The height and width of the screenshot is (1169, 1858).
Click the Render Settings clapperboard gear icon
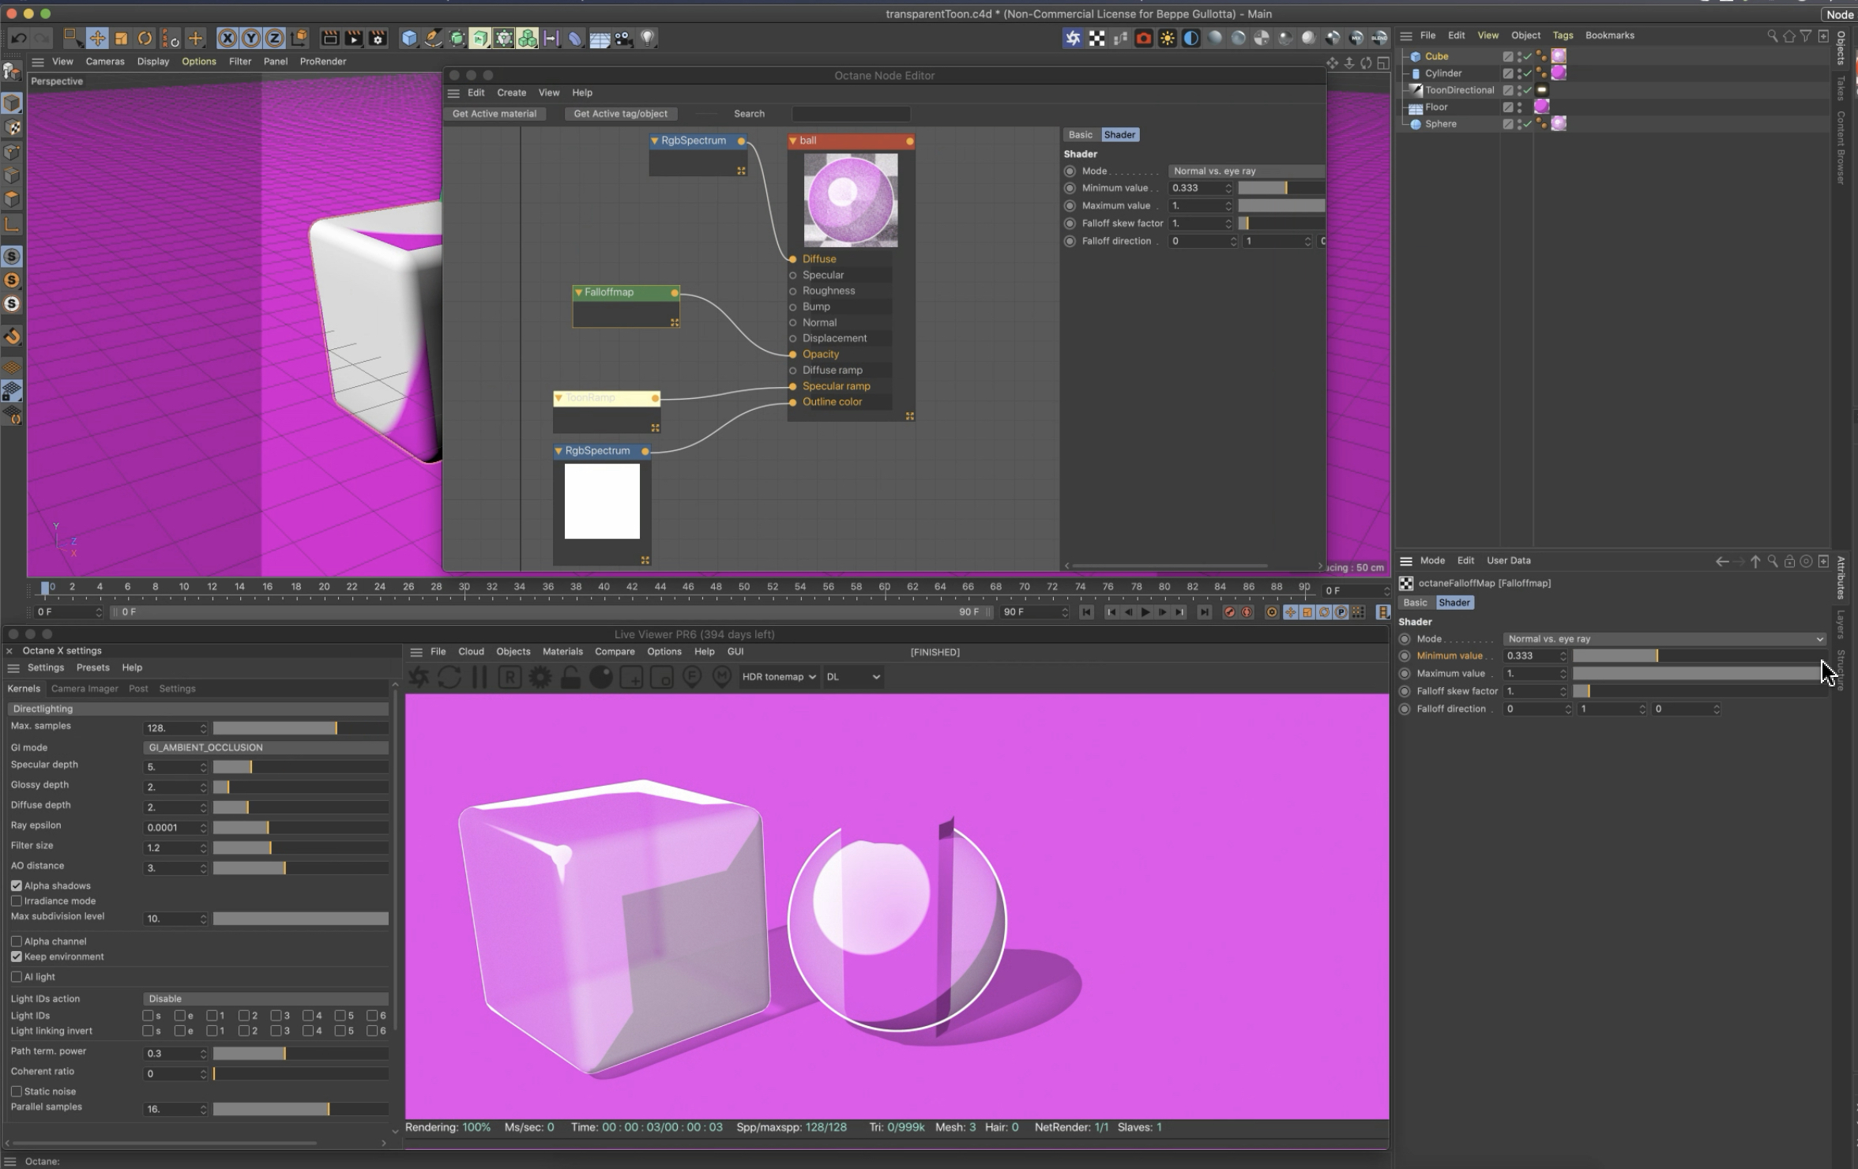tap(378, 38)
